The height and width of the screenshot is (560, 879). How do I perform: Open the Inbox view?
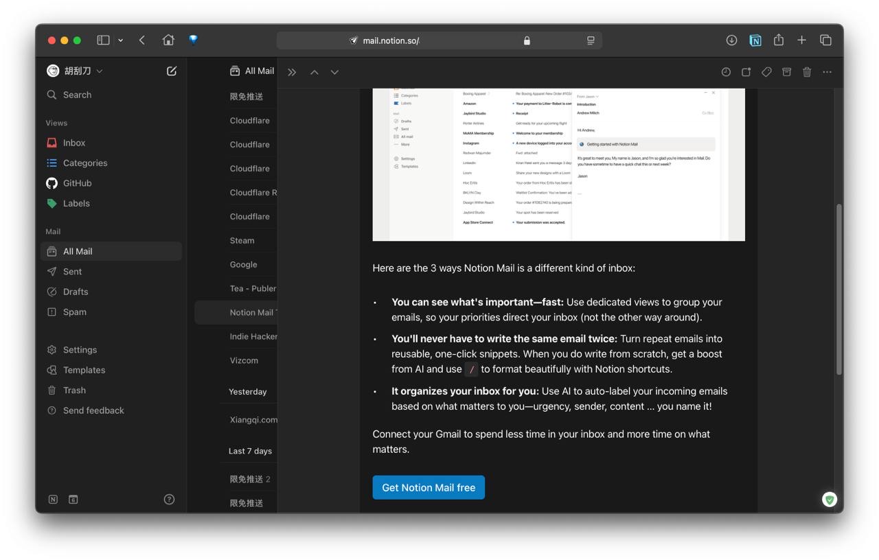click(111, 143)
